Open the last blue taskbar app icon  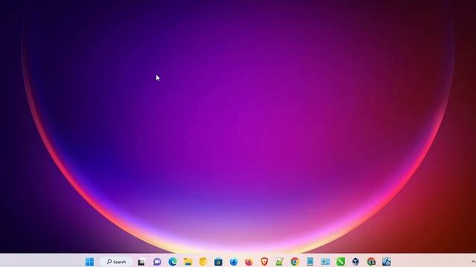click(x=387, y=262)
